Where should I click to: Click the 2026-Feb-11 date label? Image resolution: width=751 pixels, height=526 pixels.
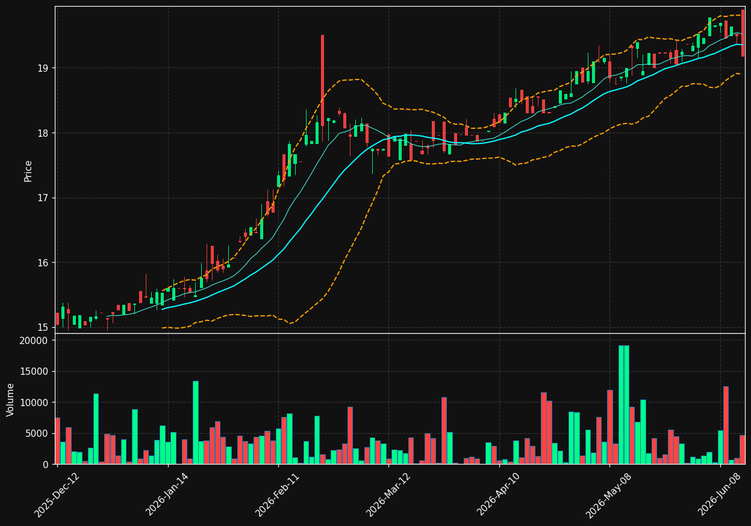(278, 494)
